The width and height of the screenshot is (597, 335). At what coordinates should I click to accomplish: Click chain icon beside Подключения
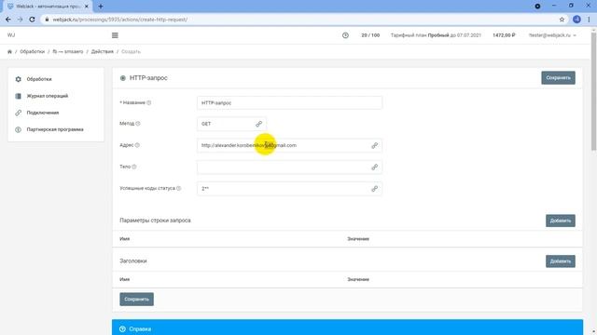pyautogui.click(x=18, y=113)
